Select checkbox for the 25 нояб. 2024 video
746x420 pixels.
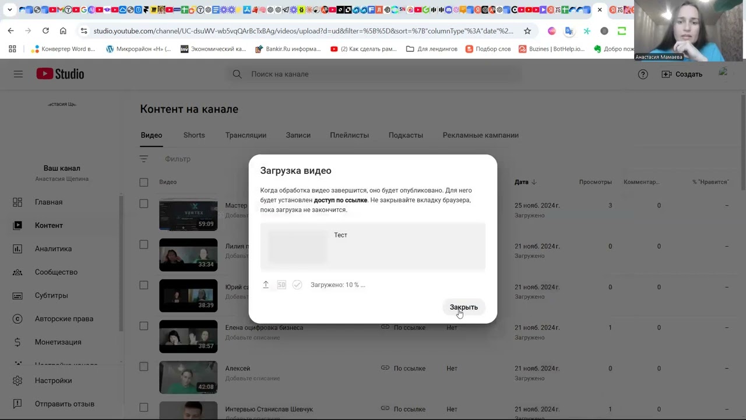click(x=144, y=204)
